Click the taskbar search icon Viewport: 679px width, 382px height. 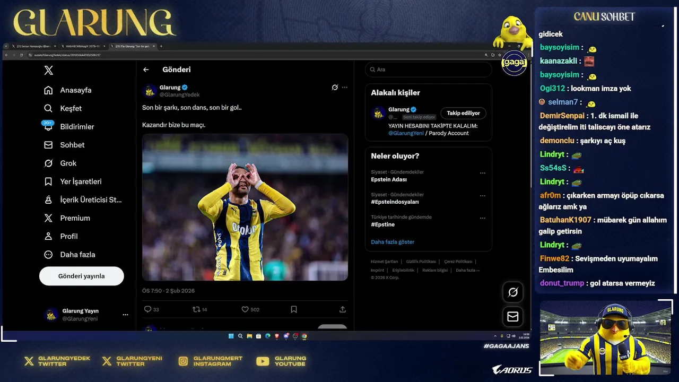(240, 336)
